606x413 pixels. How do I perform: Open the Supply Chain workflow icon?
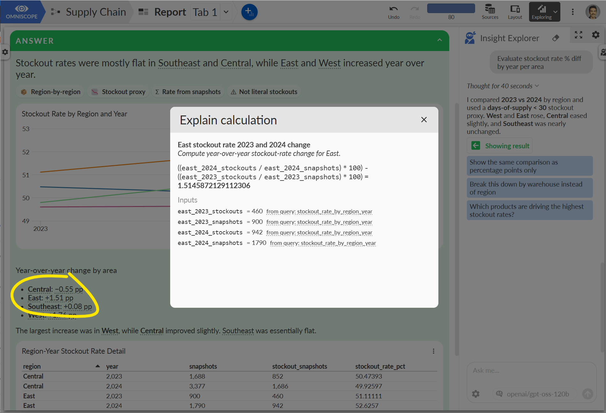point(56,12)
